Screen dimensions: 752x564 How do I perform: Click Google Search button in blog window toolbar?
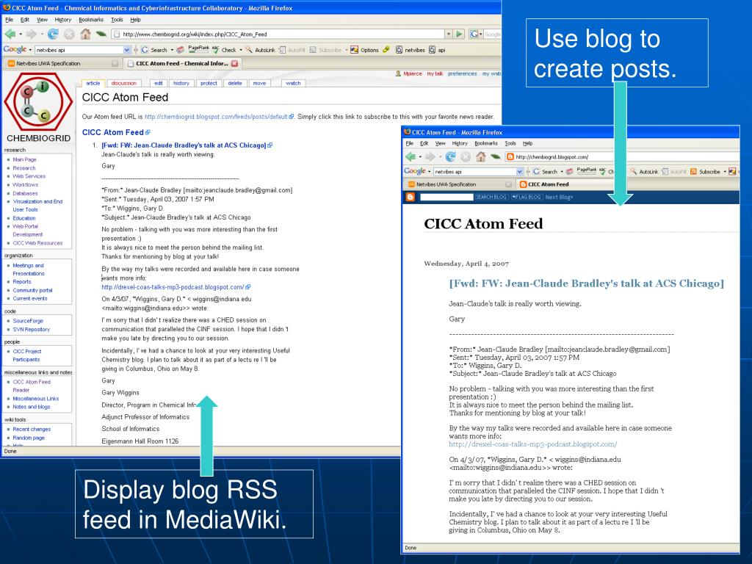point(545,172)
